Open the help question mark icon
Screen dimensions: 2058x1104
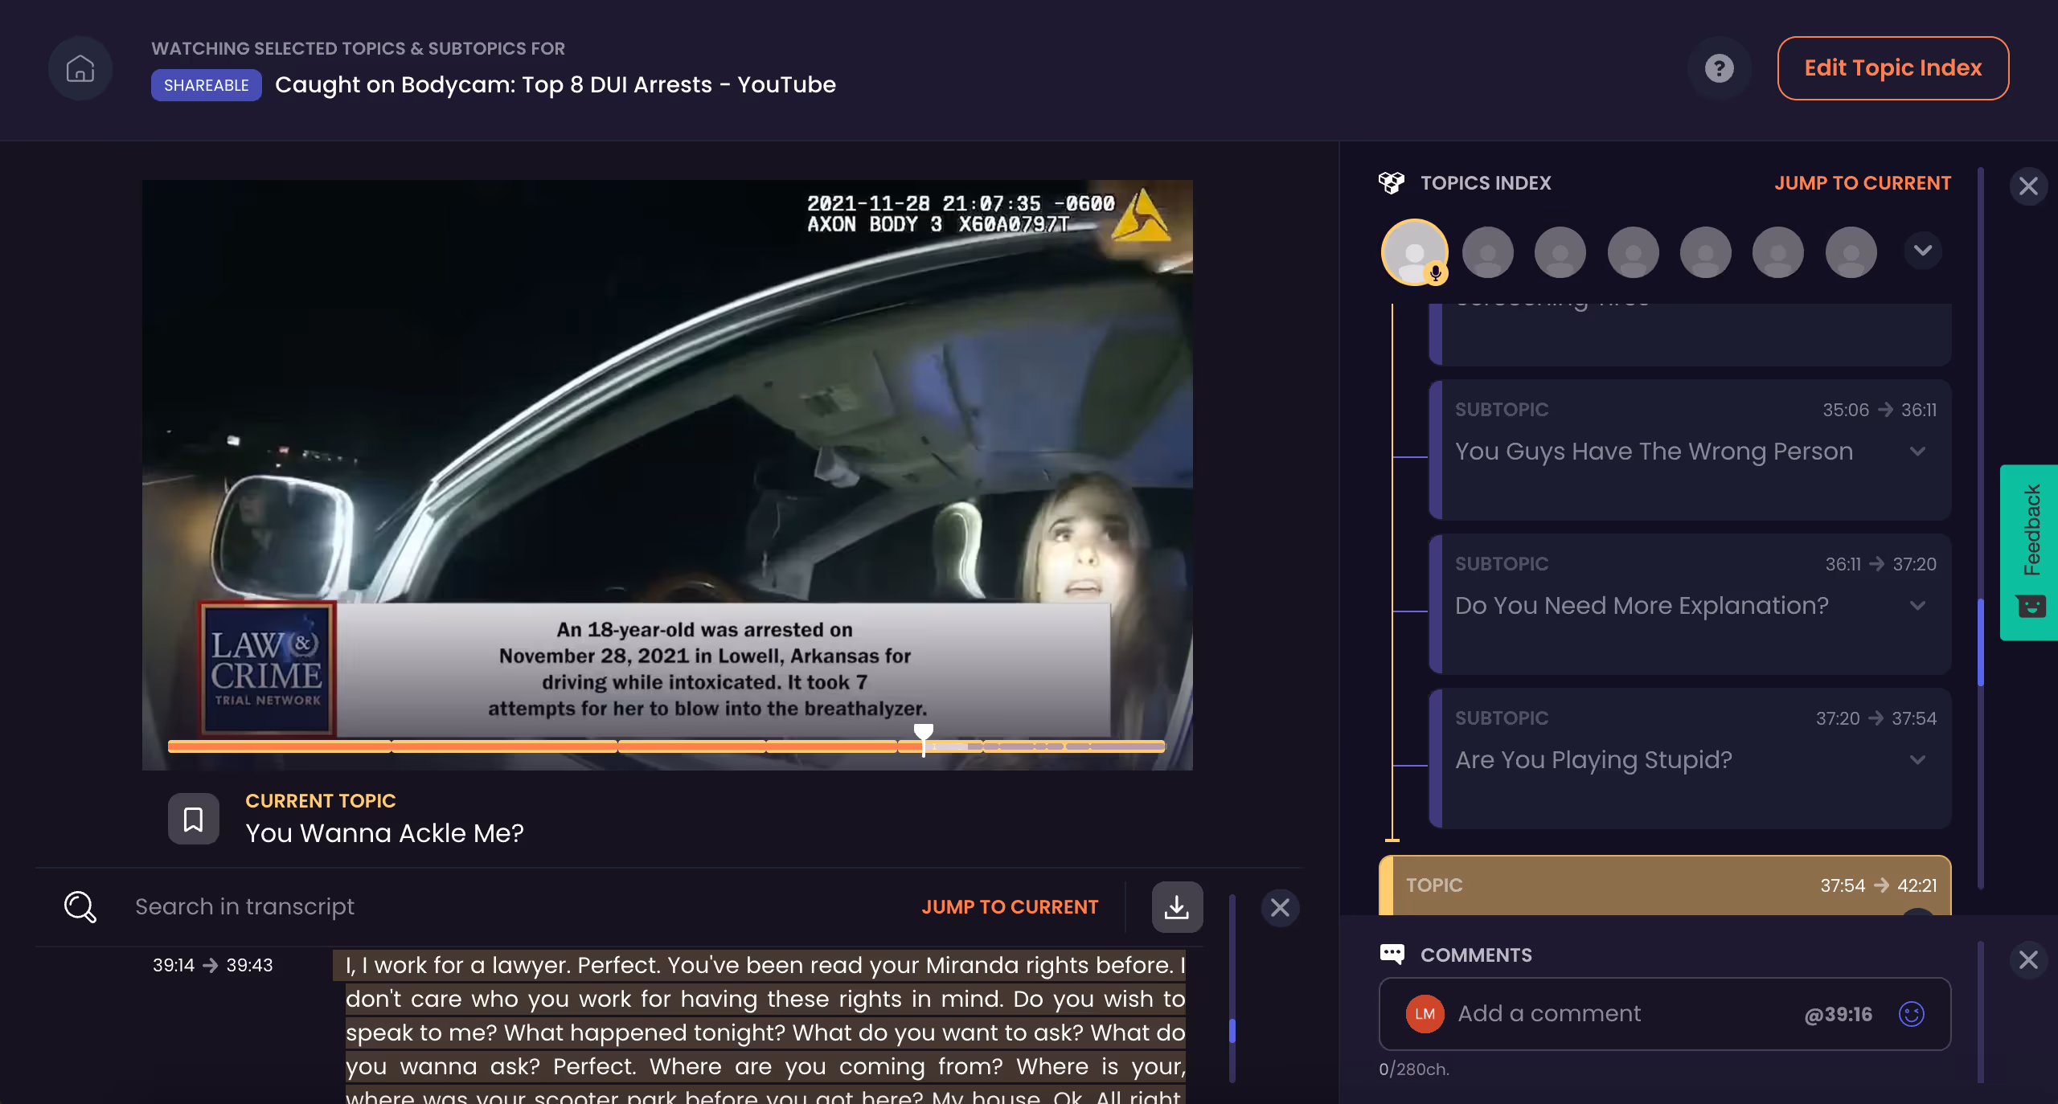point(1720,68)
